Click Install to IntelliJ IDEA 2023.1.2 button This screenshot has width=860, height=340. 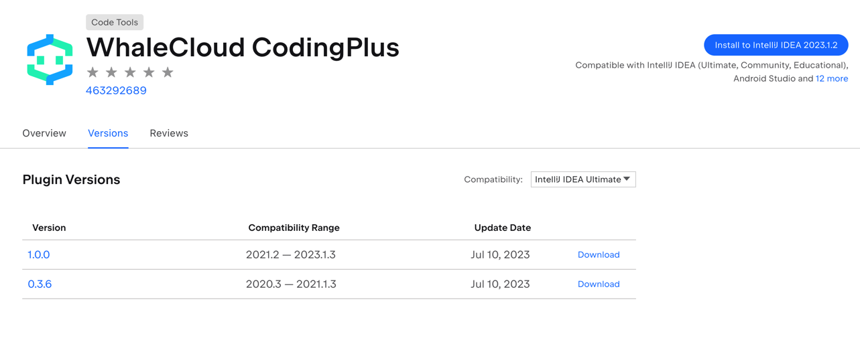[776, 45]
